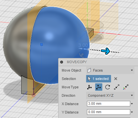Choose the Free Move type icon
Viewport: 138px width, 118px height.
coord(90,87)
